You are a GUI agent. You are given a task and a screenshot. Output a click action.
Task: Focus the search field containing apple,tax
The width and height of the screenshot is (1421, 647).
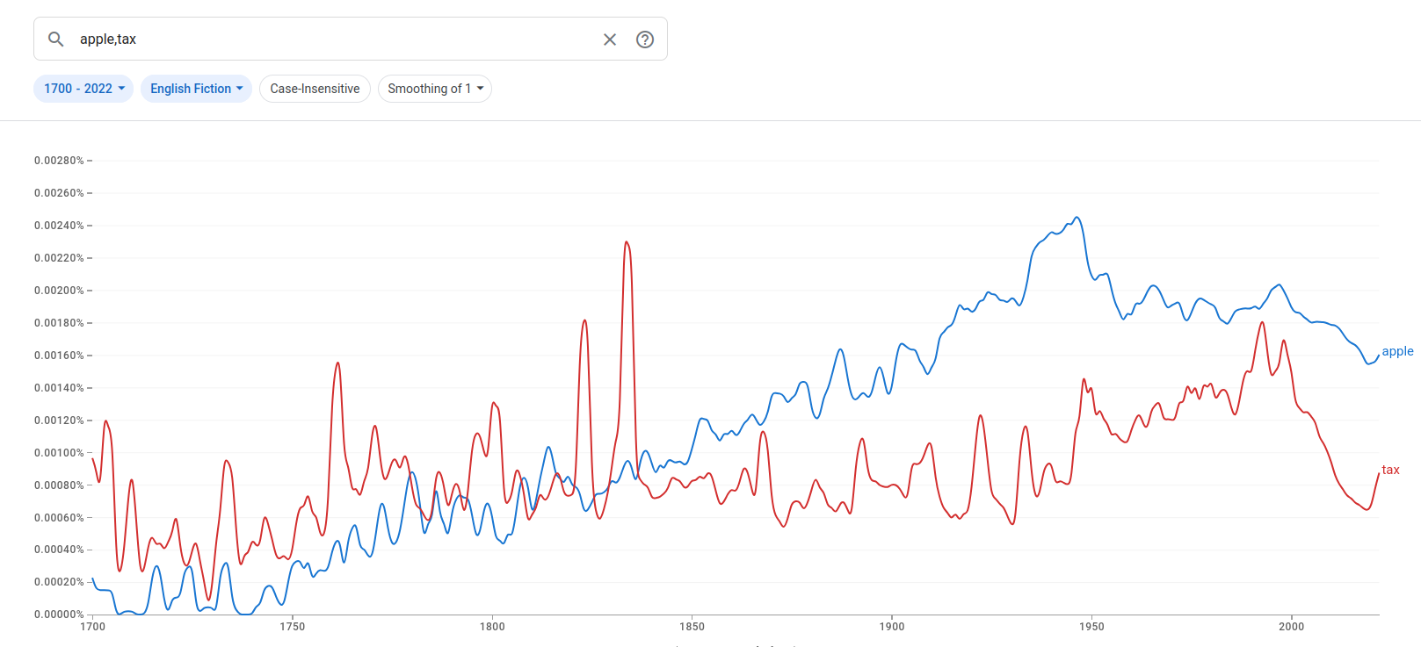pyautogui.click(x=334, y=40)
